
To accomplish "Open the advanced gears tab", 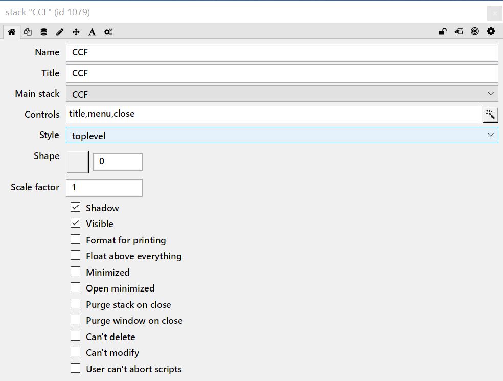I will point(108,32).
